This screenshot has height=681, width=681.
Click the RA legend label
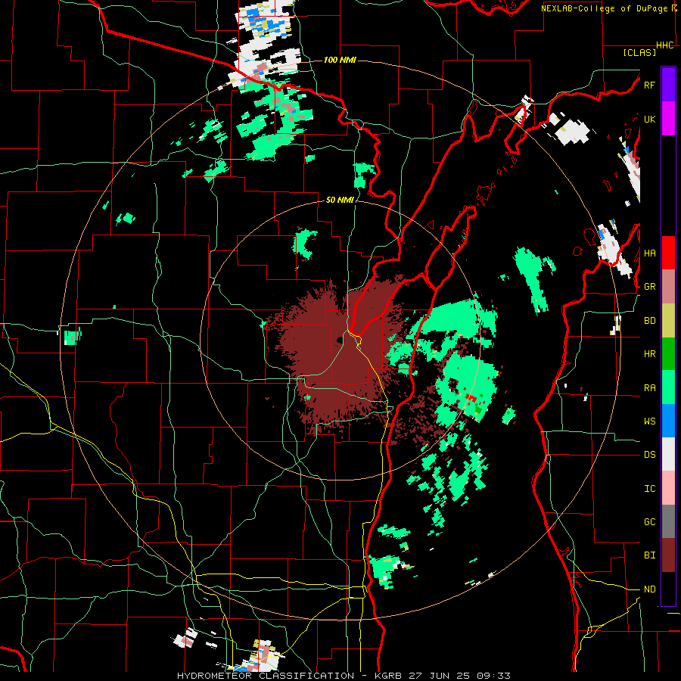point(649,388)
